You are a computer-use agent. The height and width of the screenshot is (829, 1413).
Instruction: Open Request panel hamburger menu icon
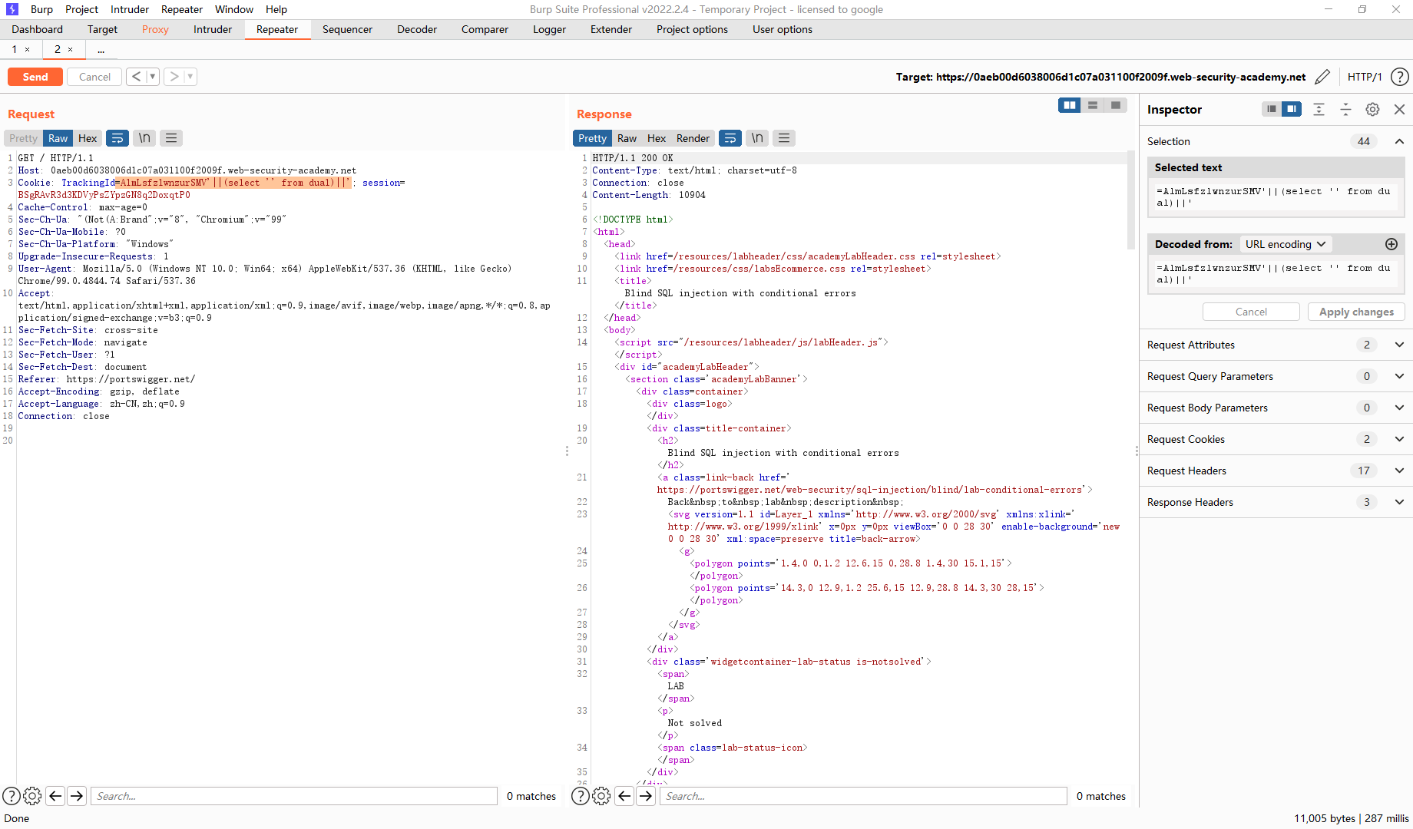[171, 138]
